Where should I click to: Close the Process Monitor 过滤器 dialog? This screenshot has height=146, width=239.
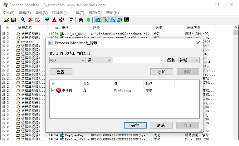[198, 43]
